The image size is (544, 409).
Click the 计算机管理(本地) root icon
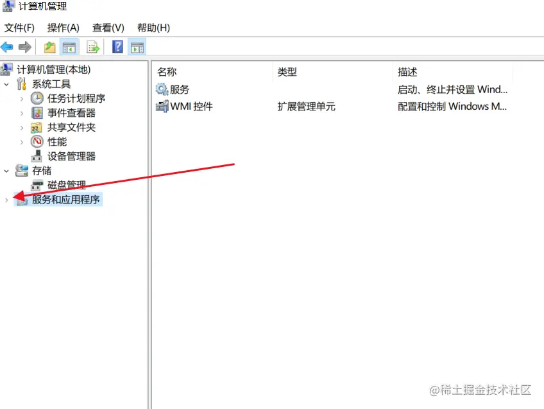pyautogui.click(x=6, y=69)
